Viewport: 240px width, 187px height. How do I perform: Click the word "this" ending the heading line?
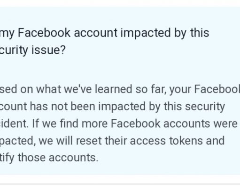[x=200, y=33]
